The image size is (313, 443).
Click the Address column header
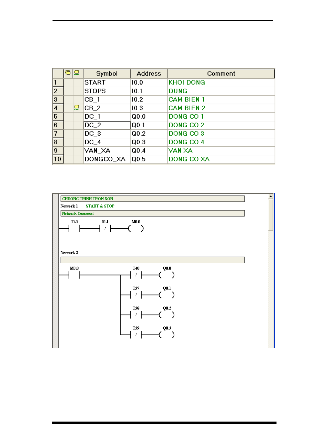click(x=149, y=74)
